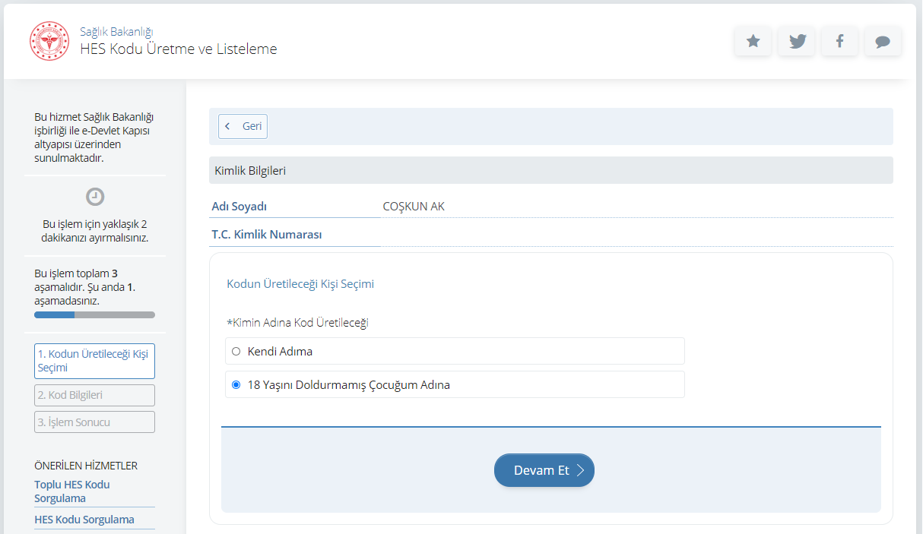Viewport: 923px width, 534px height.
Task: Open step 2 Kod Bilgileri
Action: [x=94, y=395]
